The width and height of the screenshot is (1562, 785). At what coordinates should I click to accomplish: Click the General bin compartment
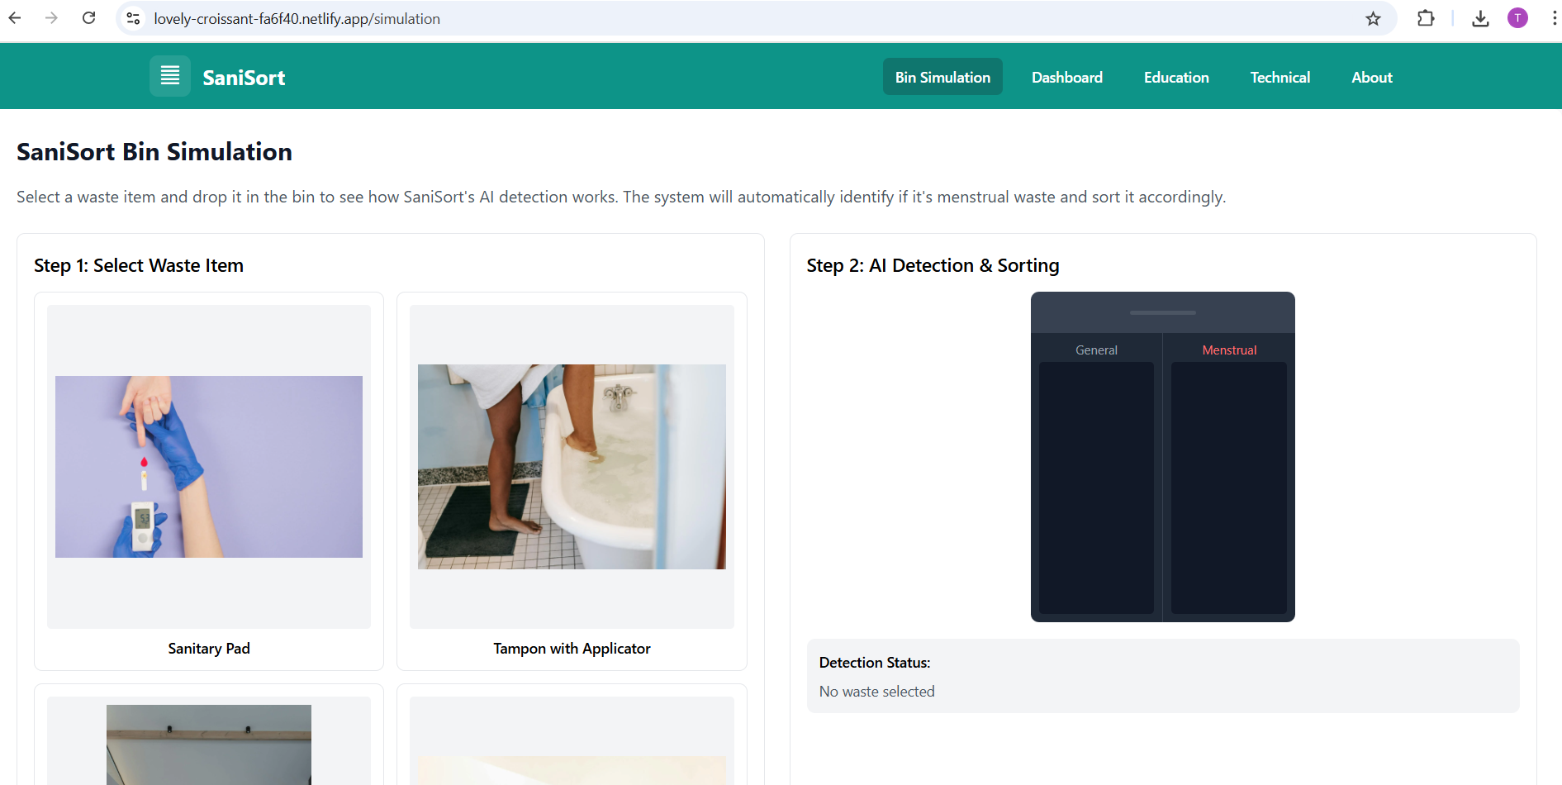[x=1096, y=488]
